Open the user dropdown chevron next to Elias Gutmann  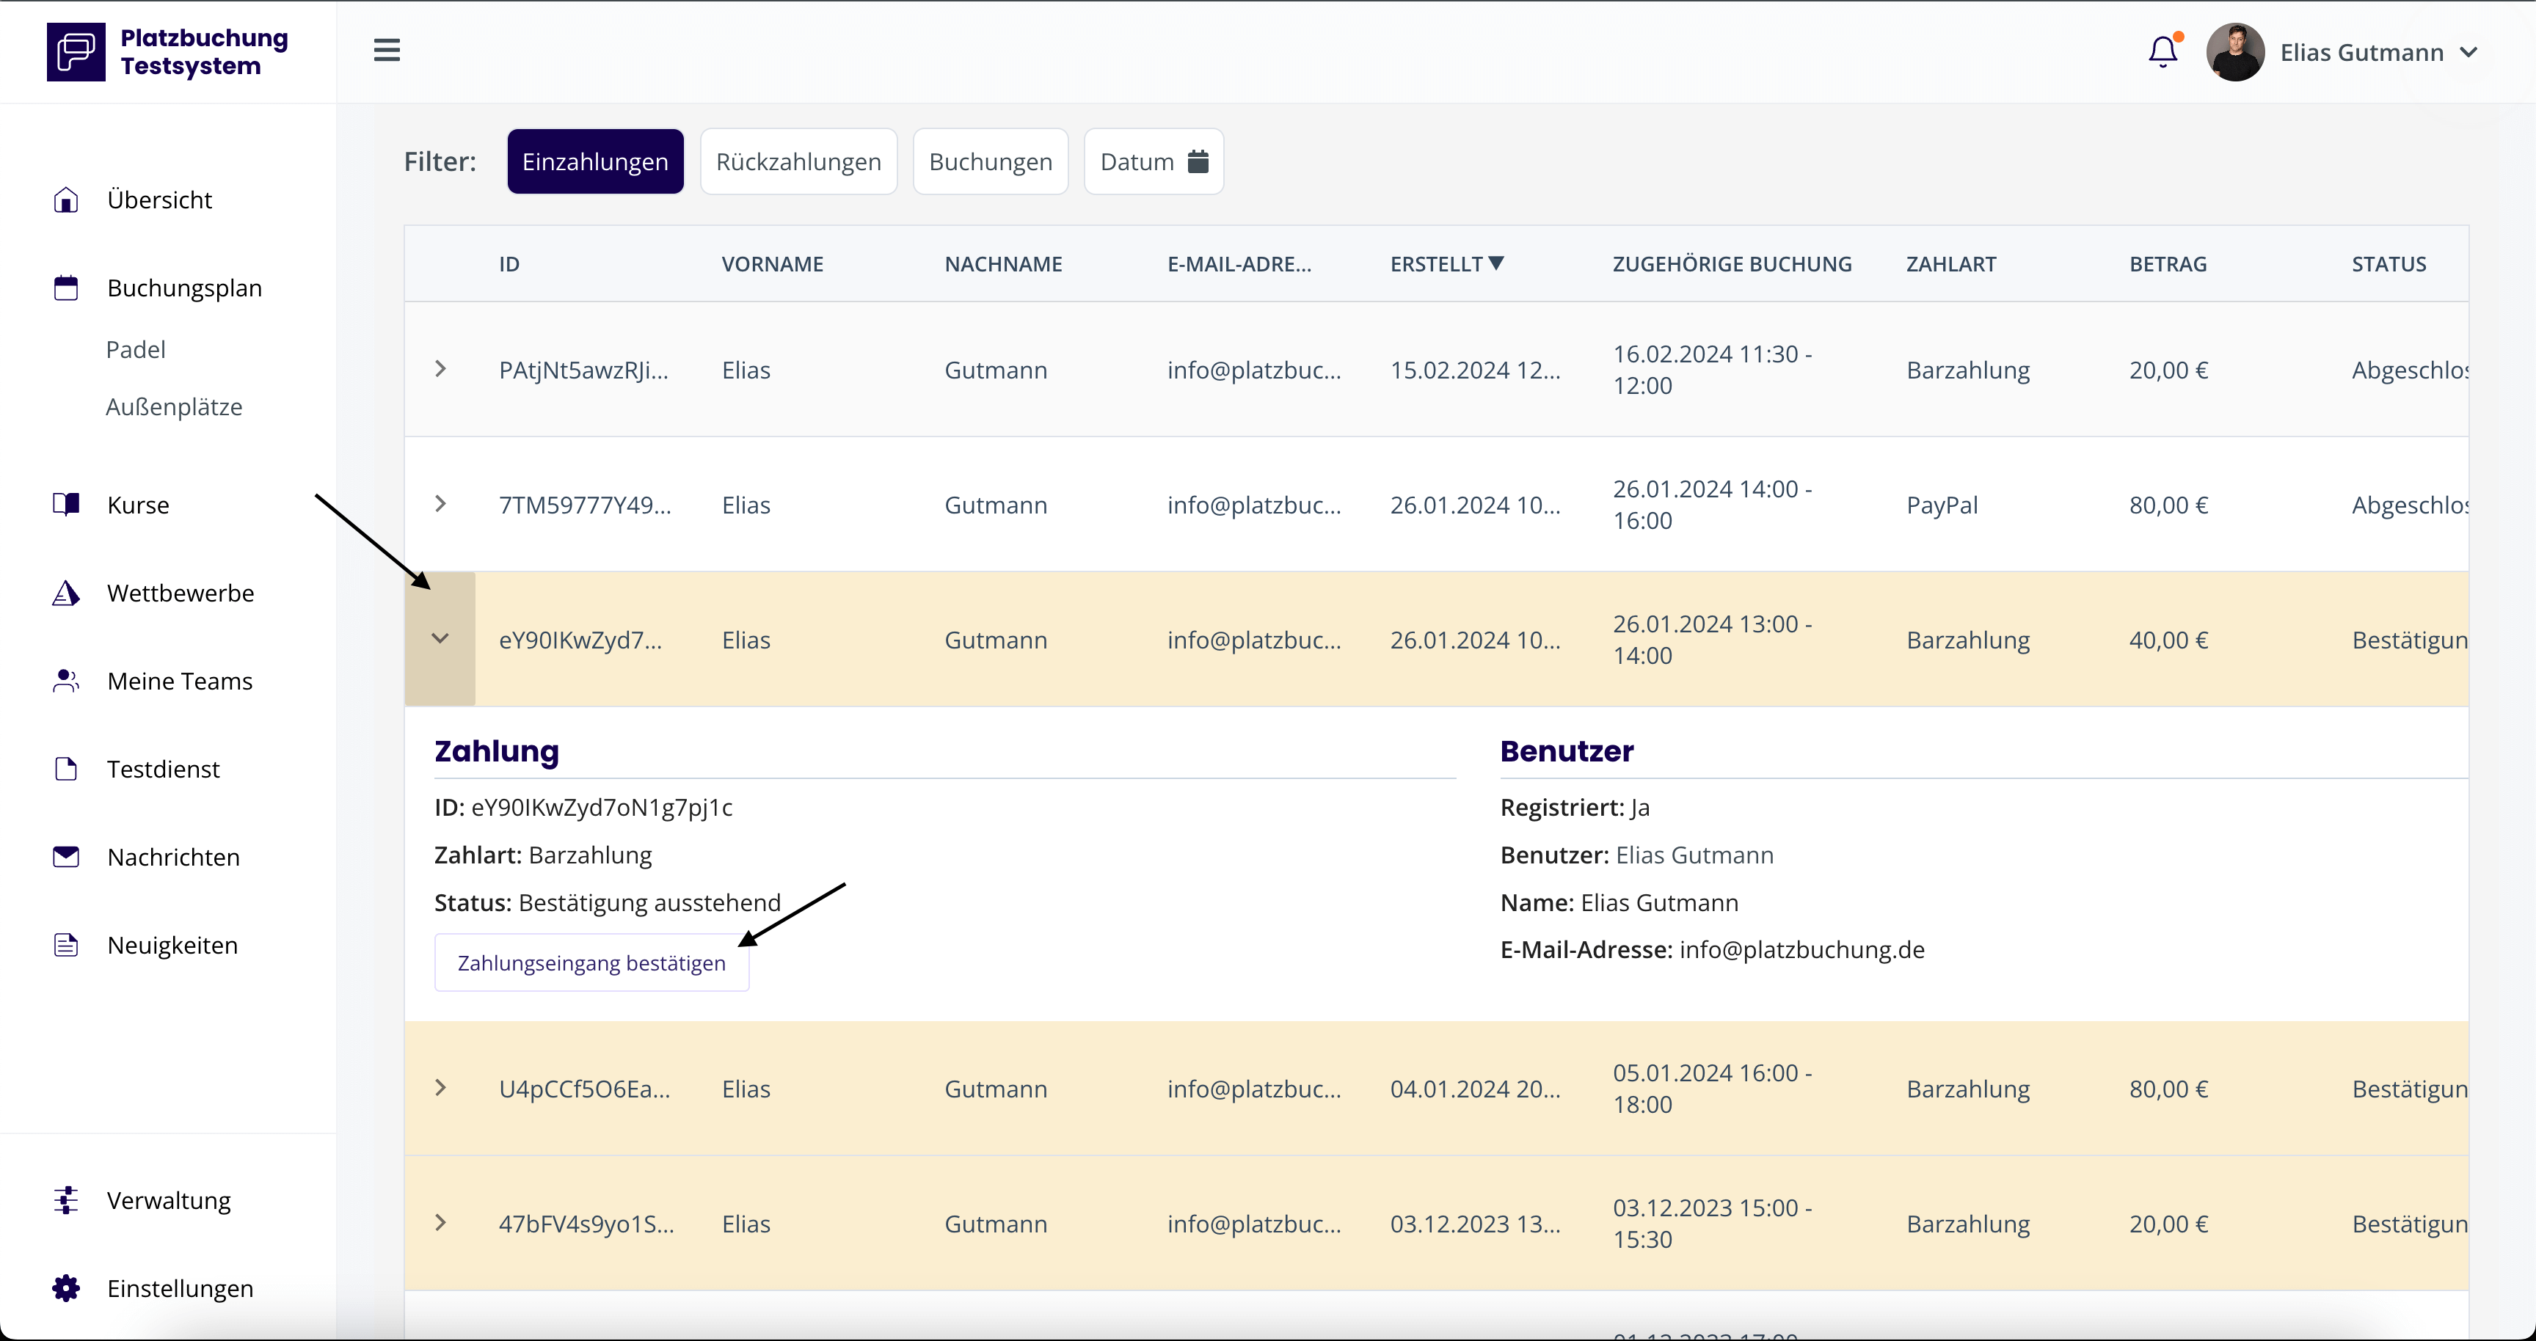[2468, 52]
